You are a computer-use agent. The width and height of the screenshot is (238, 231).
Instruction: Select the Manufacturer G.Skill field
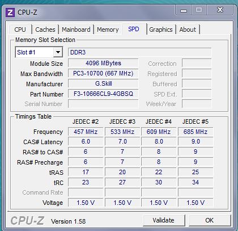coord(103,83)
